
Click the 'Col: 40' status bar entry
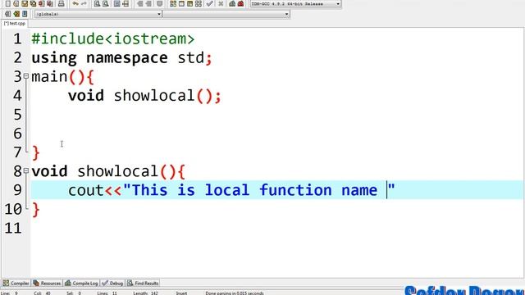42,293
